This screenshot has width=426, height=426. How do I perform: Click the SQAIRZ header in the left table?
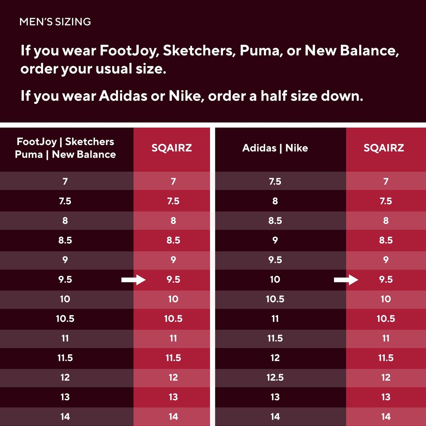(172, 148)
